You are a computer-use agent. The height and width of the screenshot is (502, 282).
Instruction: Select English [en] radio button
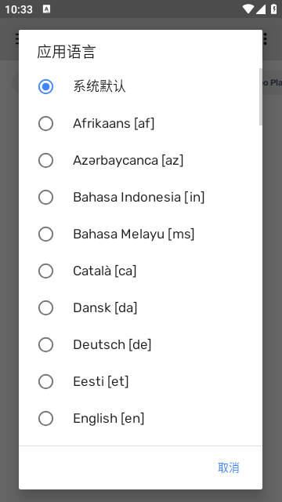(x=45, y=418)
